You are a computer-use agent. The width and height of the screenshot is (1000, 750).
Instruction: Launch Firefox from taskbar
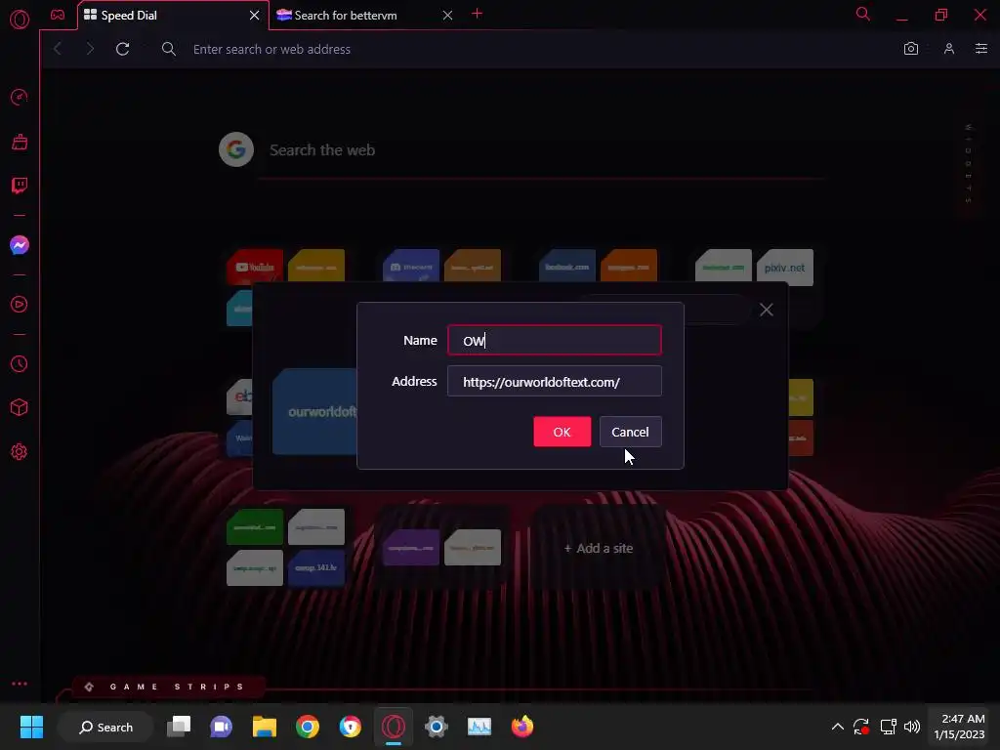(x=522, y=727)
